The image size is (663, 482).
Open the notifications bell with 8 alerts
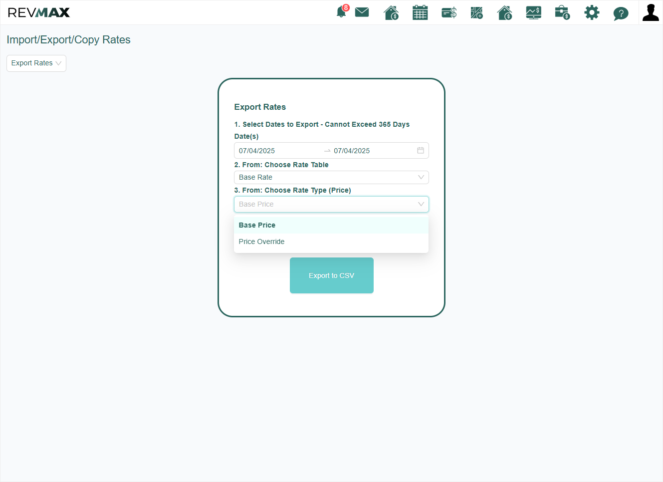click(x=342, y=12)
